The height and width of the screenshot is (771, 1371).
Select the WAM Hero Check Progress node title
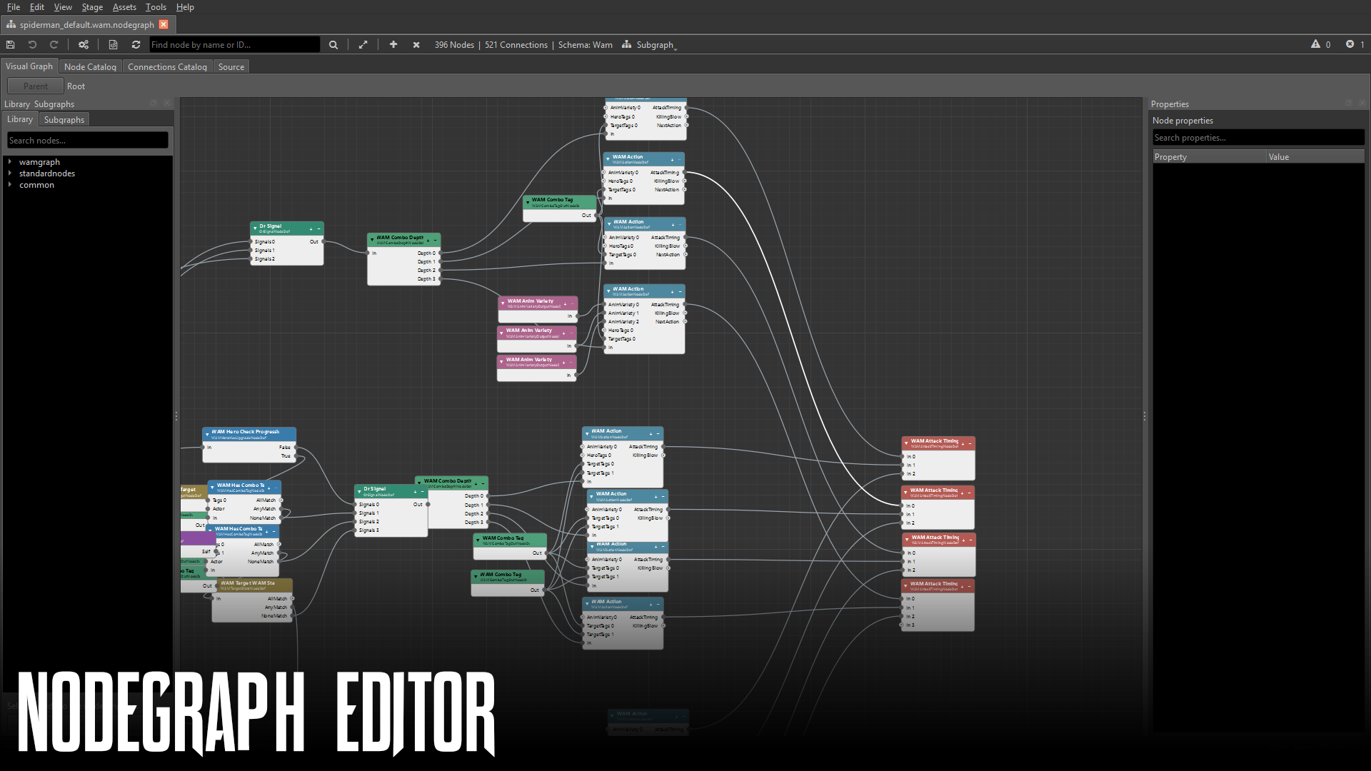tap(245, 432)
